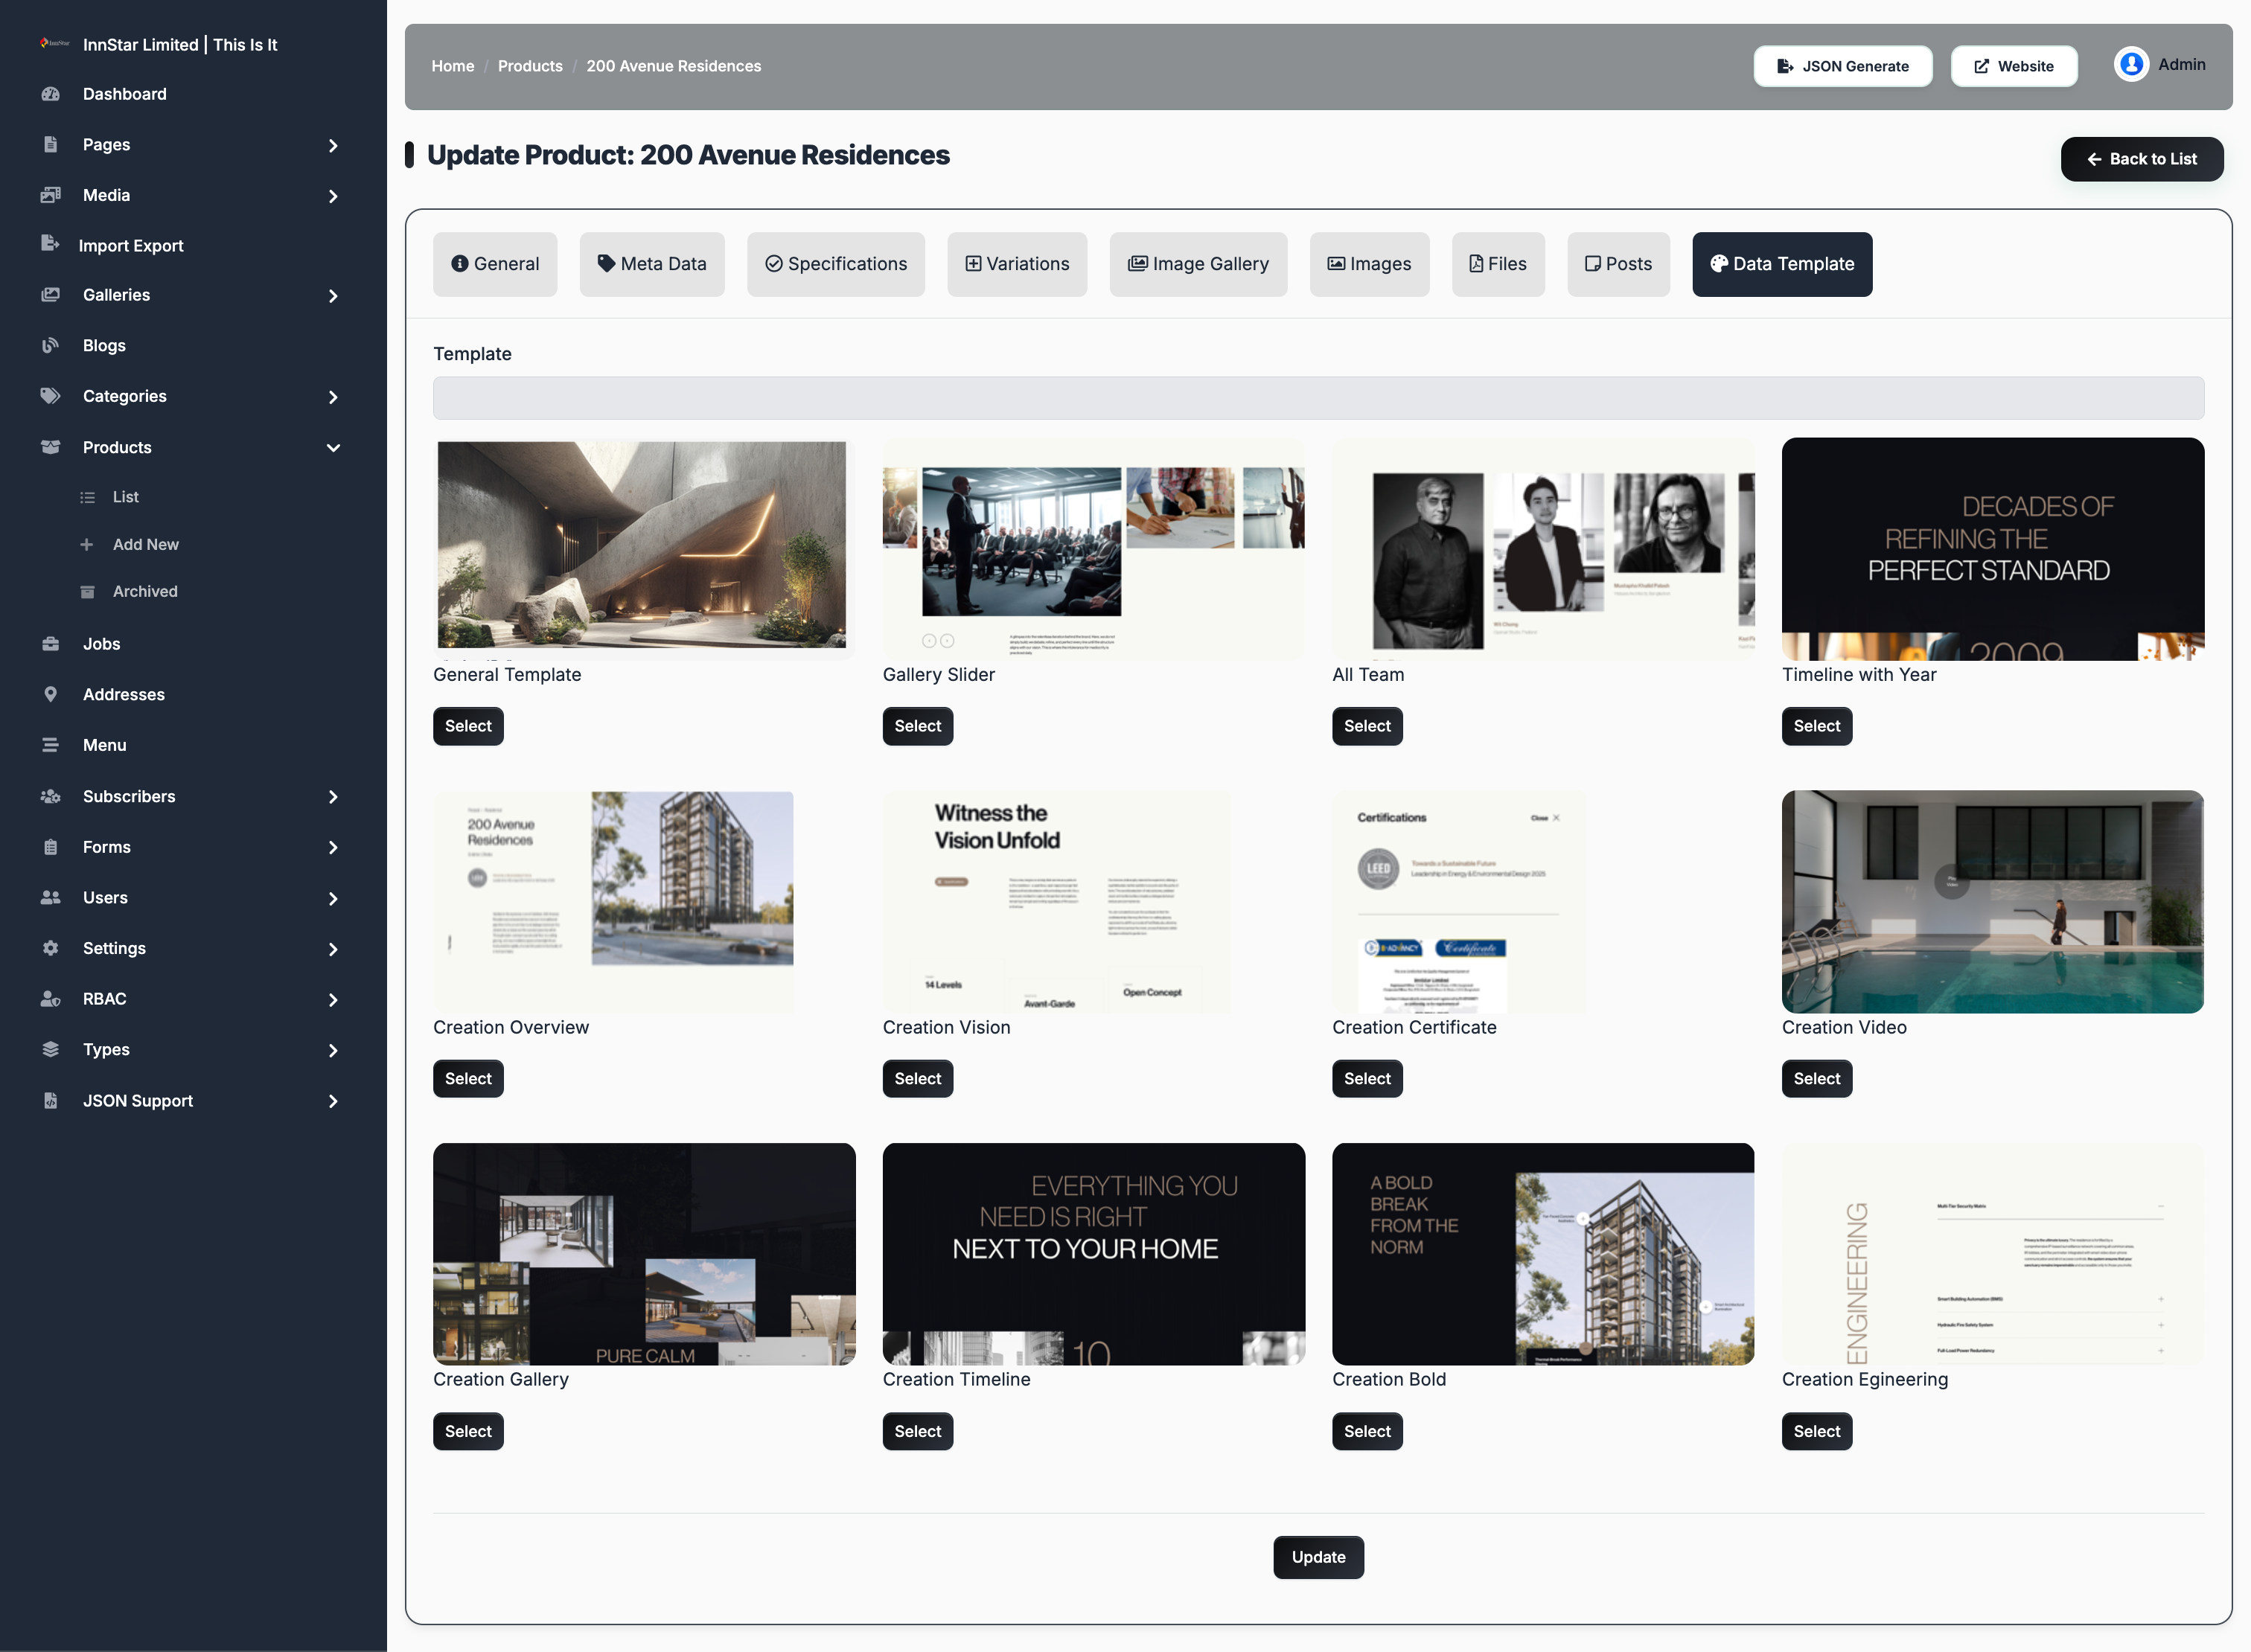Click the Blogs feed icon

50,346
